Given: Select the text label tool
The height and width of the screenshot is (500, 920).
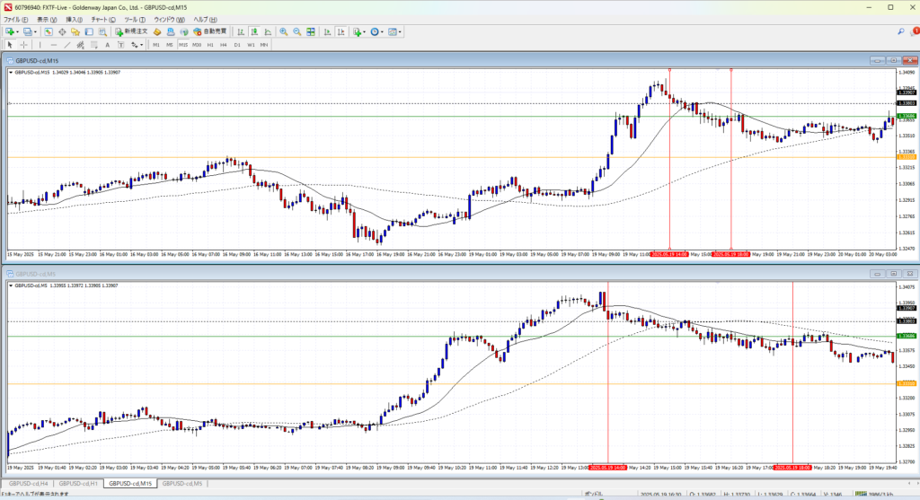Looking at the screenshot, I should pos(107,45).
